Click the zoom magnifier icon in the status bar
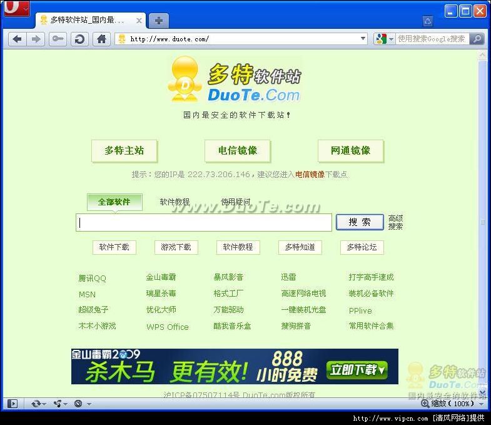Screen dimensions: 491x425 pyautogui.click(x=425, y=403)
